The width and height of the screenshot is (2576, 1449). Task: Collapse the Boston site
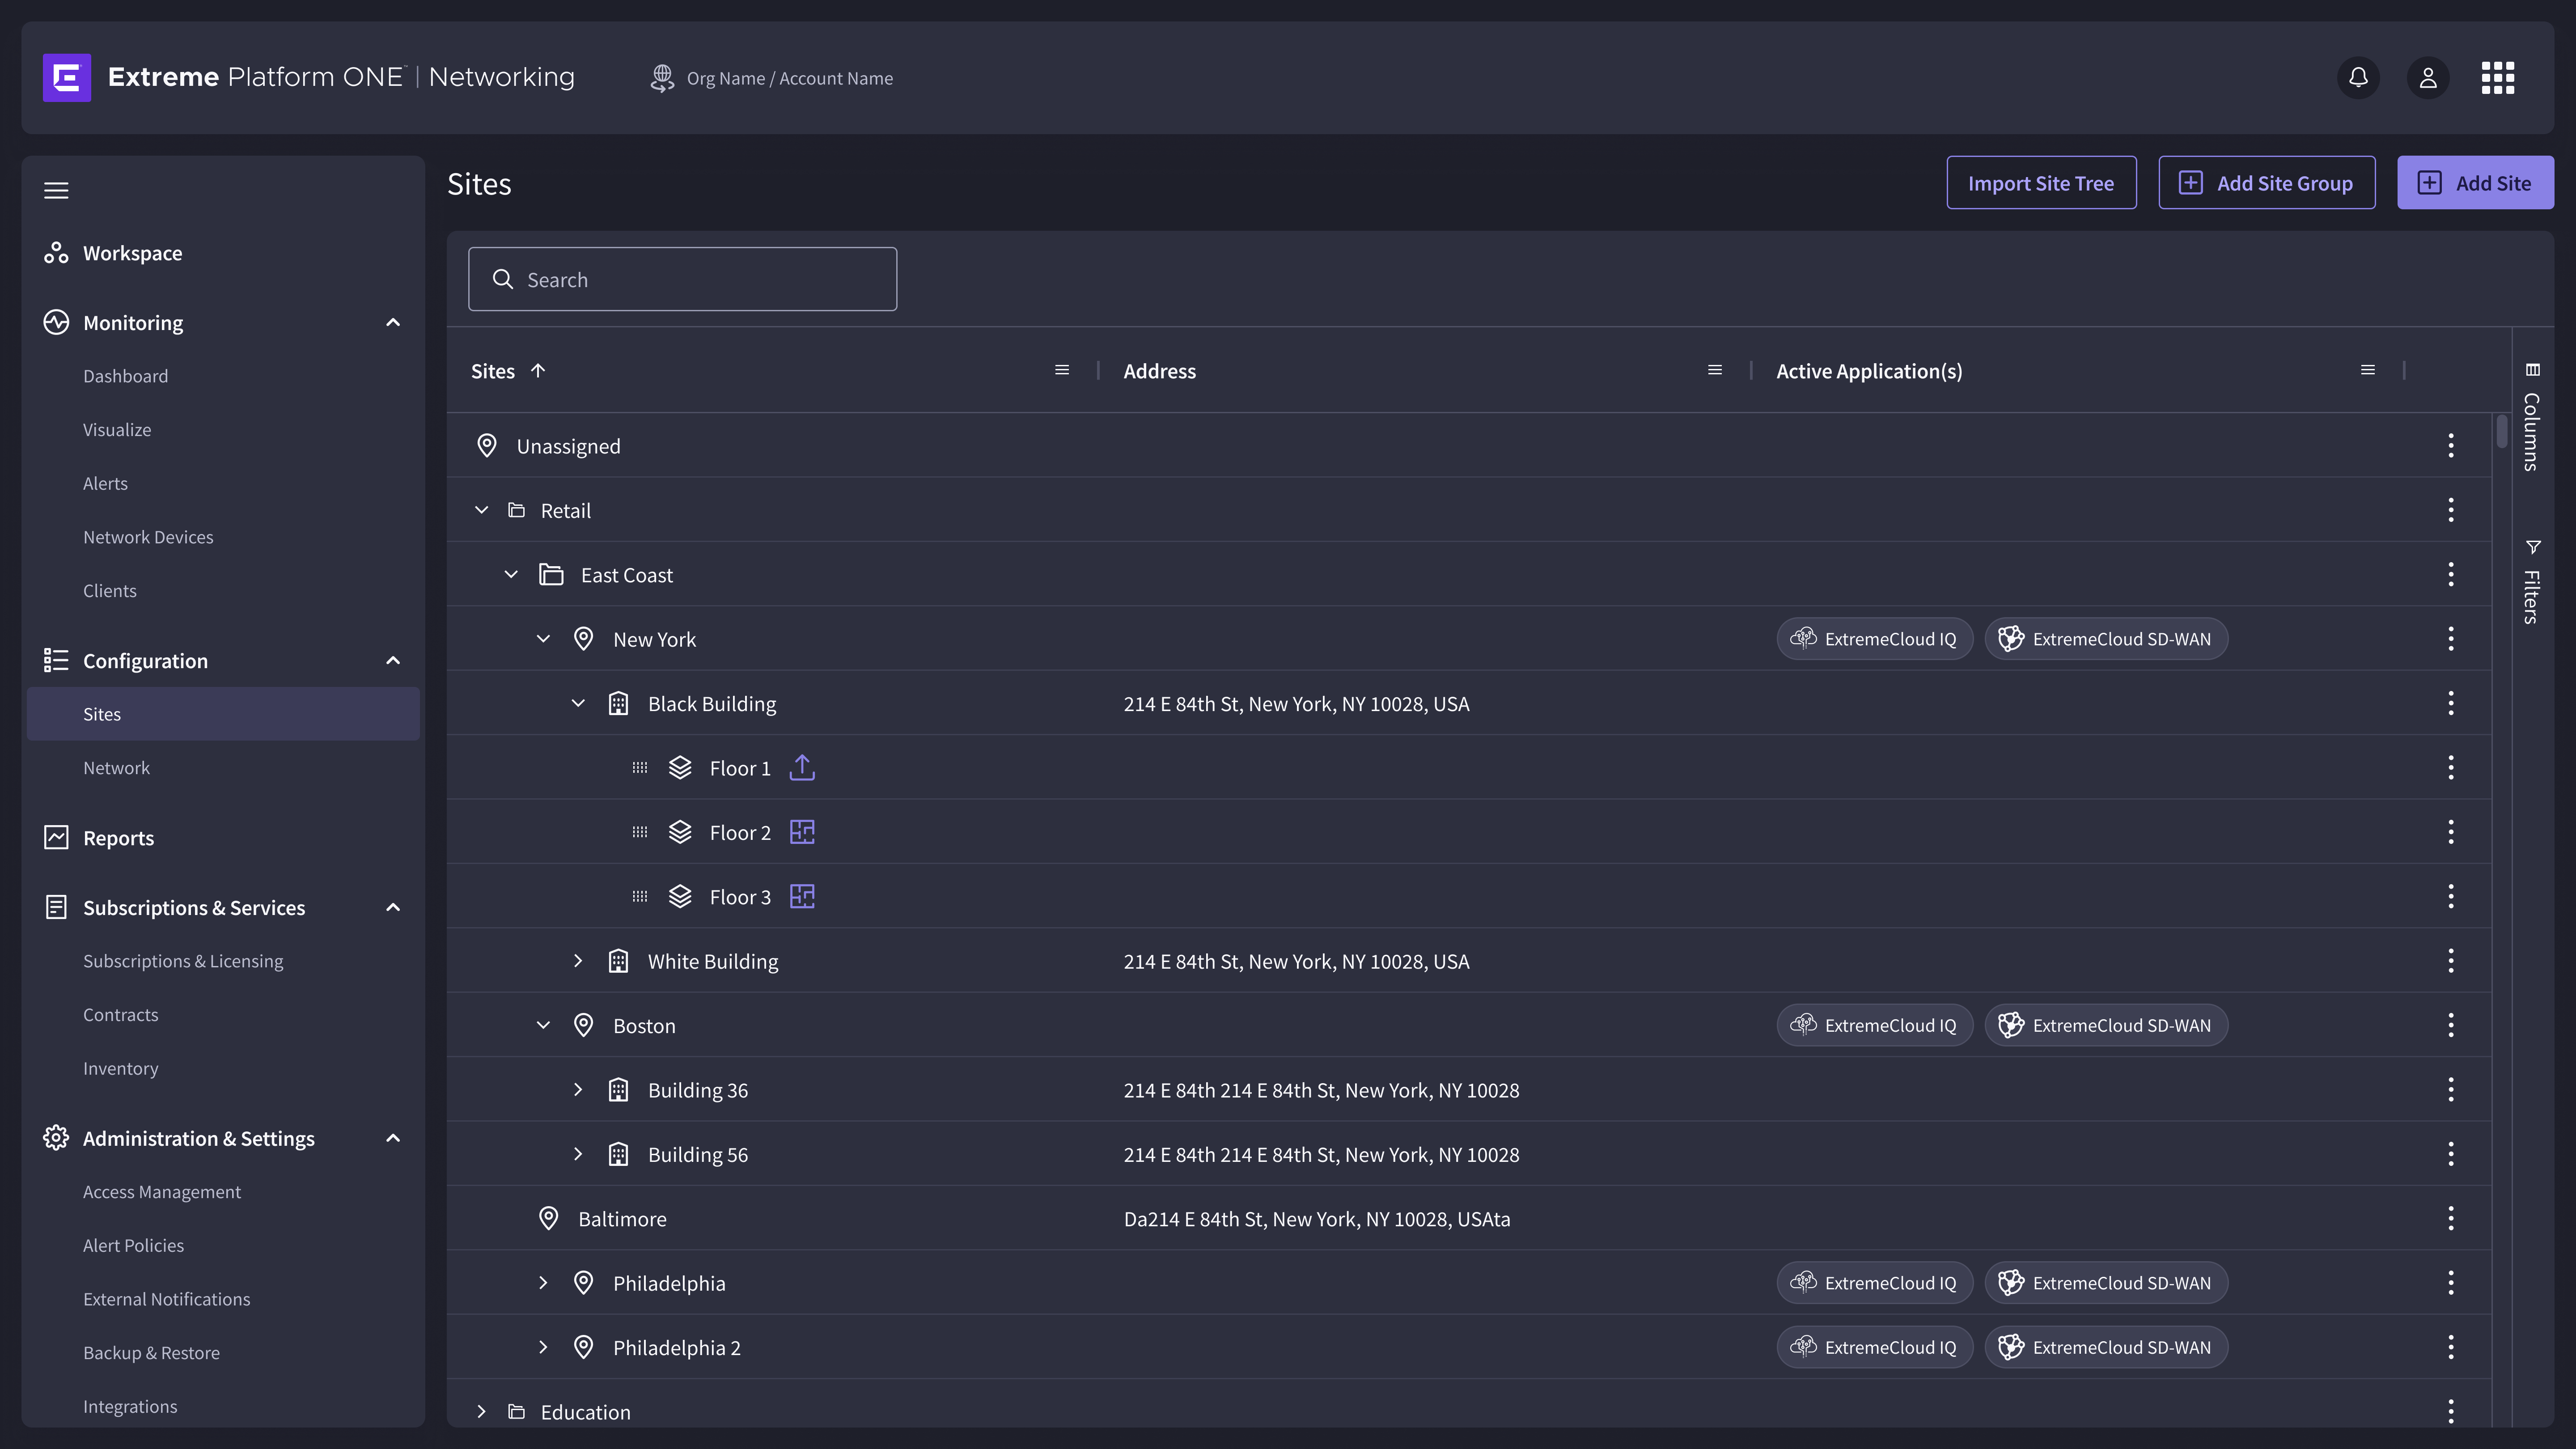[543, 1025]
